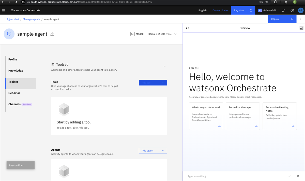Click the sample agent breadcrumb text
Image resolution: width=305 pixels, height=181 pixels.
51,19
